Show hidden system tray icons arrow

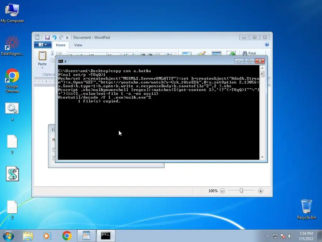click(x=267, y=236)
